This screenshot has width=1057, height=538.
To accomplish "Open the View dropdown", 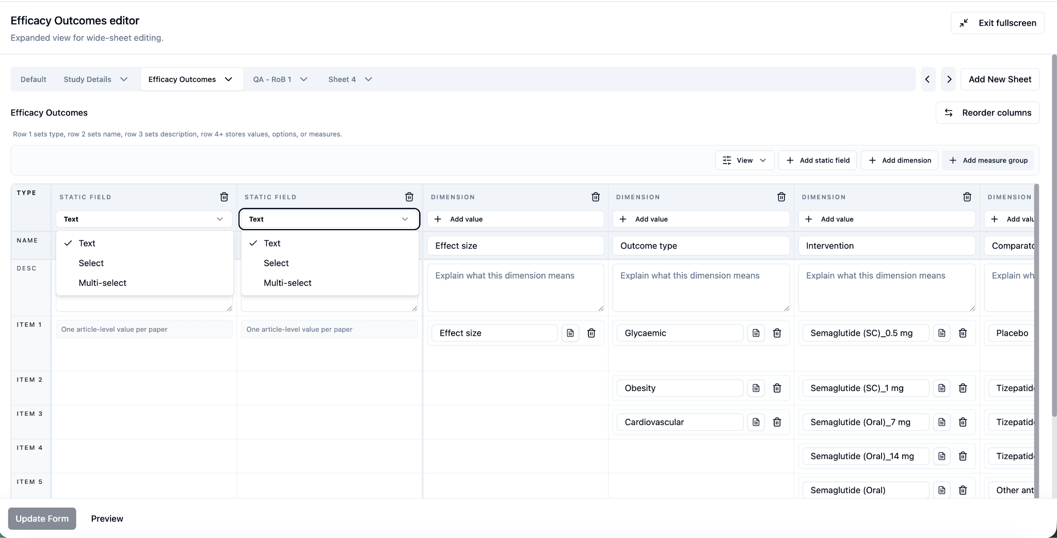I will pyautogui.click(x=744, y=160).
